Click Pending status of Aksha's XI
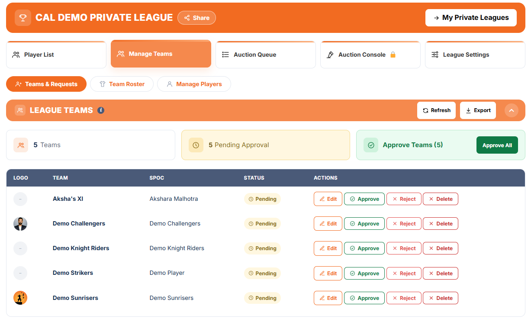This screenshot has height=322, width=531. [x=262, y=199]
